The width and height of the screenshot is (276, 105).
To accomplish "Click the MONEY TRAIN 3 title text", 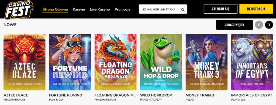I will pyautogui.click(x=200, y=95).
